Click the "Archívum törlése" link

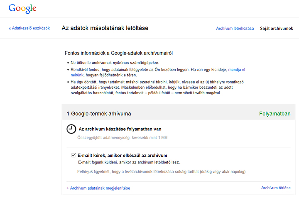276,188
